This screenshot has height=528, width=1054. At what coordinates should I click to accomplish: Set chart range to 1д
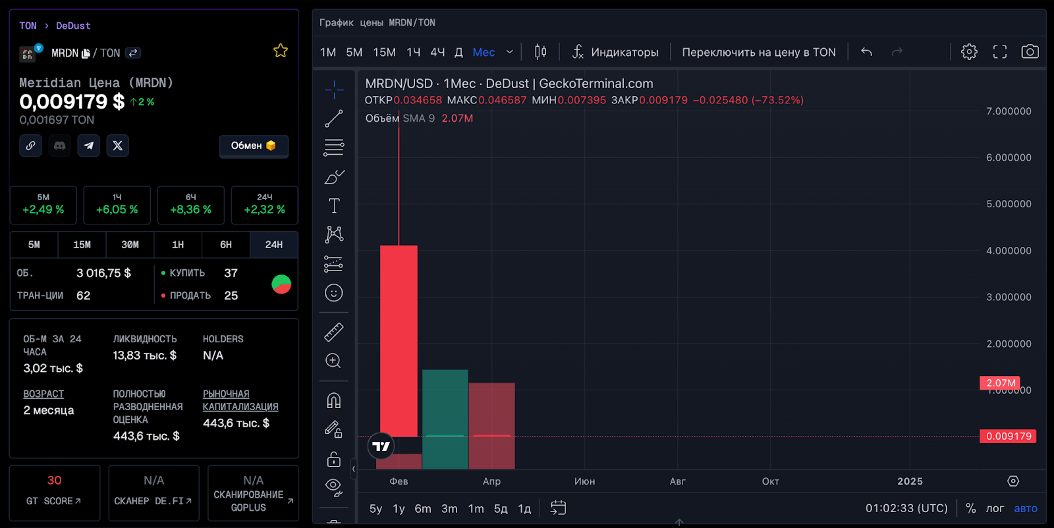coord(524,509)
